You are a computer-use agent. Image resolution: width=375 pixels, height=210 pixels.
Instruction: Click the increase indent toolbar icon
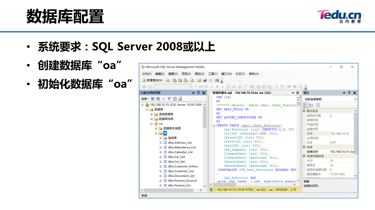[294, 87]
